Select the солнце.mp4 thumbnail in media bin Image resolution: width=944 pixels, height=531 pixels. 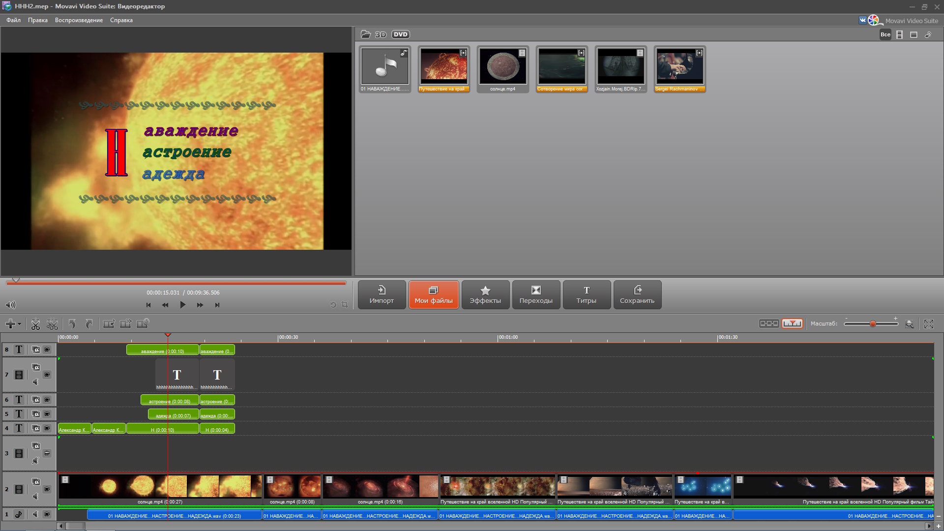tap(502, 67)
